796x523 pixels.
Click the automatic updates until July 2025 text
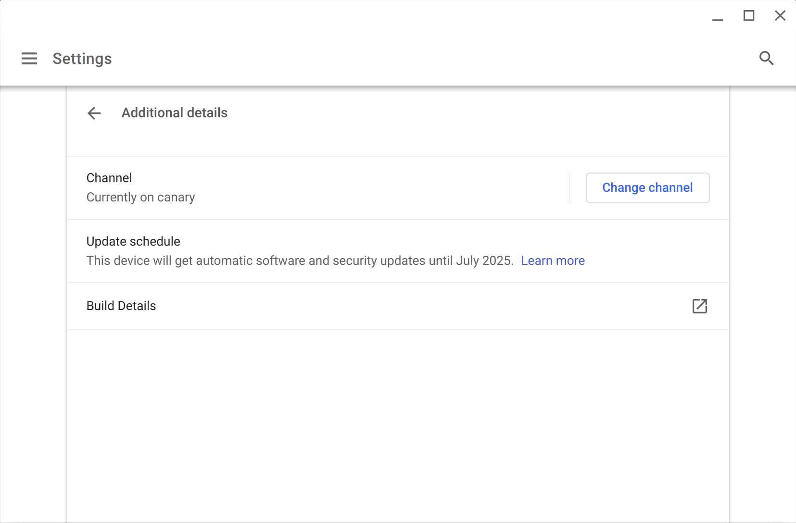300,261
